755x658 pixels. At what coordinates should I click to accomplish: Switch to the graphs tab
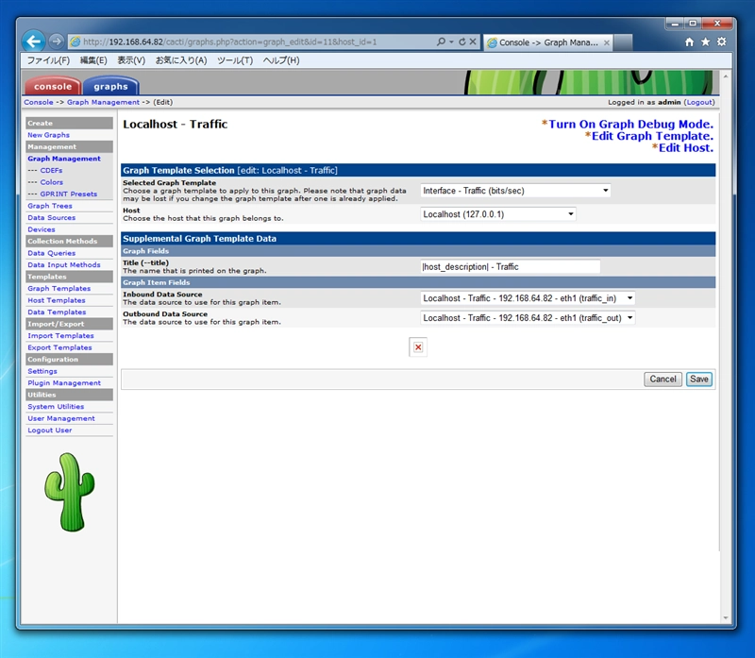pyautogui.click(x=110, y=86)
